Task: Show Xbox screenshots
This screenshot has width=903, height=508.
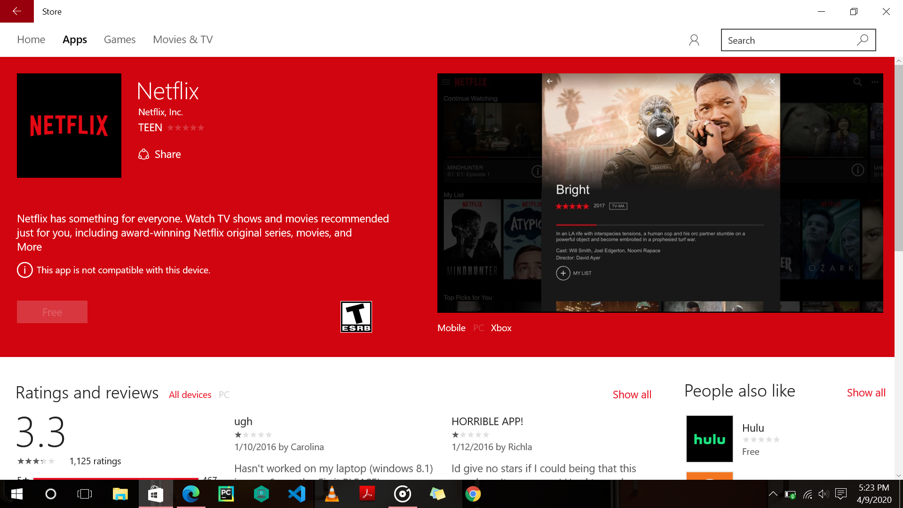Action: click(x=501, y=328)
